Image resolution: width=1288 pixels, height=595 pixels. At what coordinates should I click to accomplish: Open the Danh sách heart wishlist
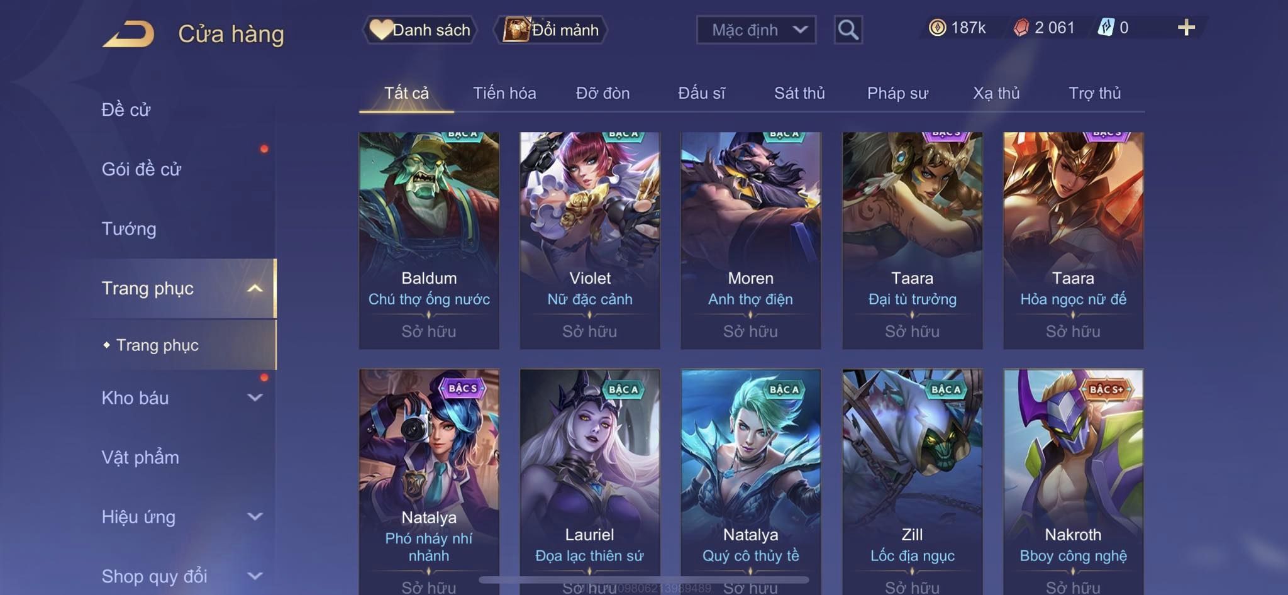pos(419,30)
